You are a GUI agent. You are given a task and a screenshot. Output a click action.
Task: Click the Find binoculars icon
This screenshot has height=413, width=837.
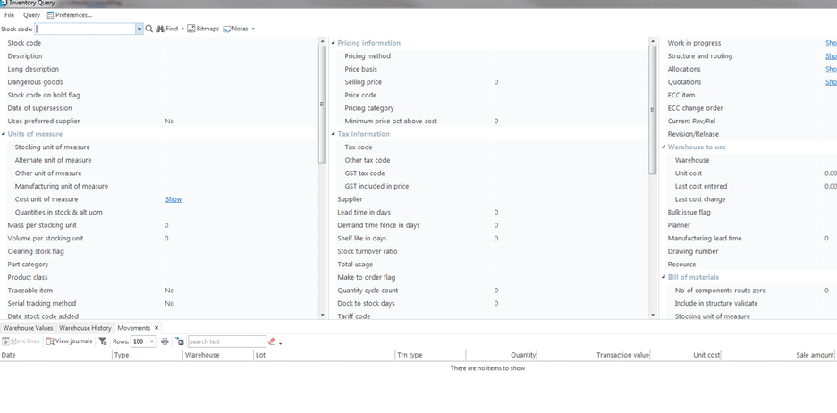(160, 29)
